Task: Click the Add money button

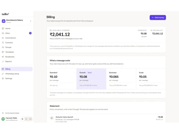Action: click(x=158, y=18)
